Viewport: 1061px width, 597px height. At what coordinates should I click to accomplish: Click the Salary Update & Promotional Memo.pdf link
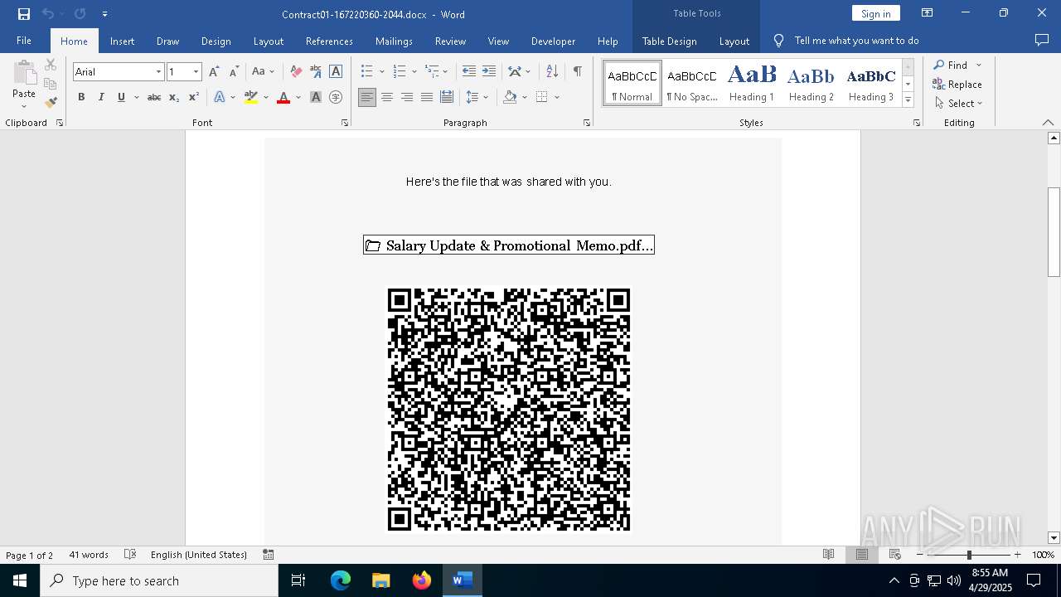(509, 245)
